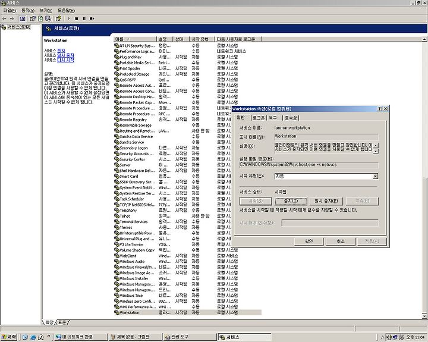428x342 pixels.
Task: Switch to 확장 view tab at bottom
Action: coord(49,322)
